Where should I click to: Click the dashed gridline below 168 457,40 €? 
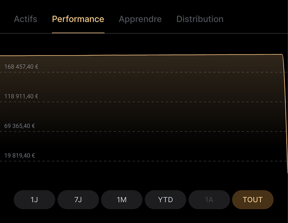tap(143, 72)
